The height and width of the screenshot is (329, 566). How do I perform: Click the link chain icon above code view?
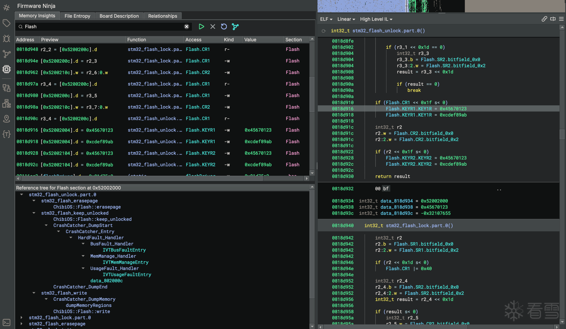coord(544,19)
